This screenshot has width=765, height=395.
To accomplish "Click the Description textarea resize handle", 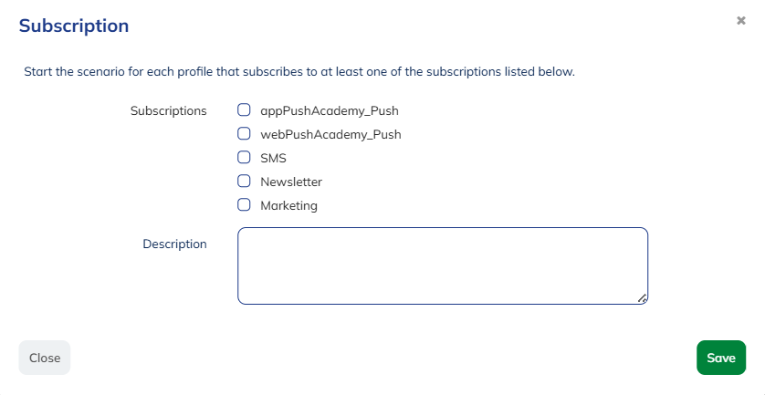I will [x=643, y=298].
